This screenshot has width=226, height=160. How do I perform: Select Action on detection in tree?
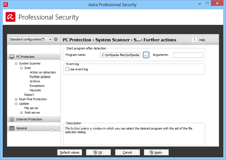click(43, 72)
